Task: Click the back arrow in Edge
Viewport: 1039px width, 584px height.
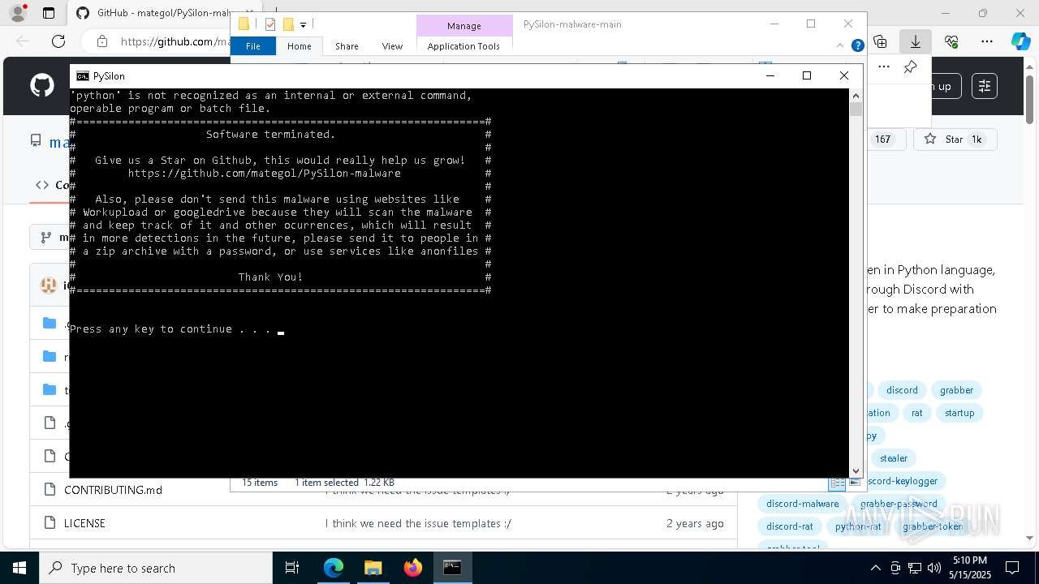Action: pos(23,41)
